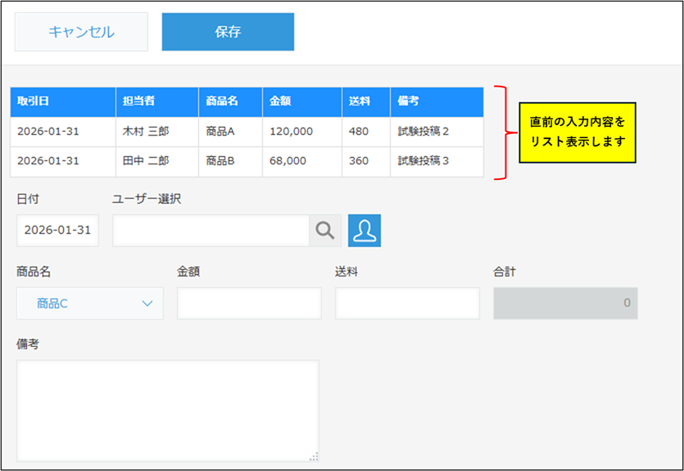
Task: Click the 送料 input field
Action: point(407,303)
